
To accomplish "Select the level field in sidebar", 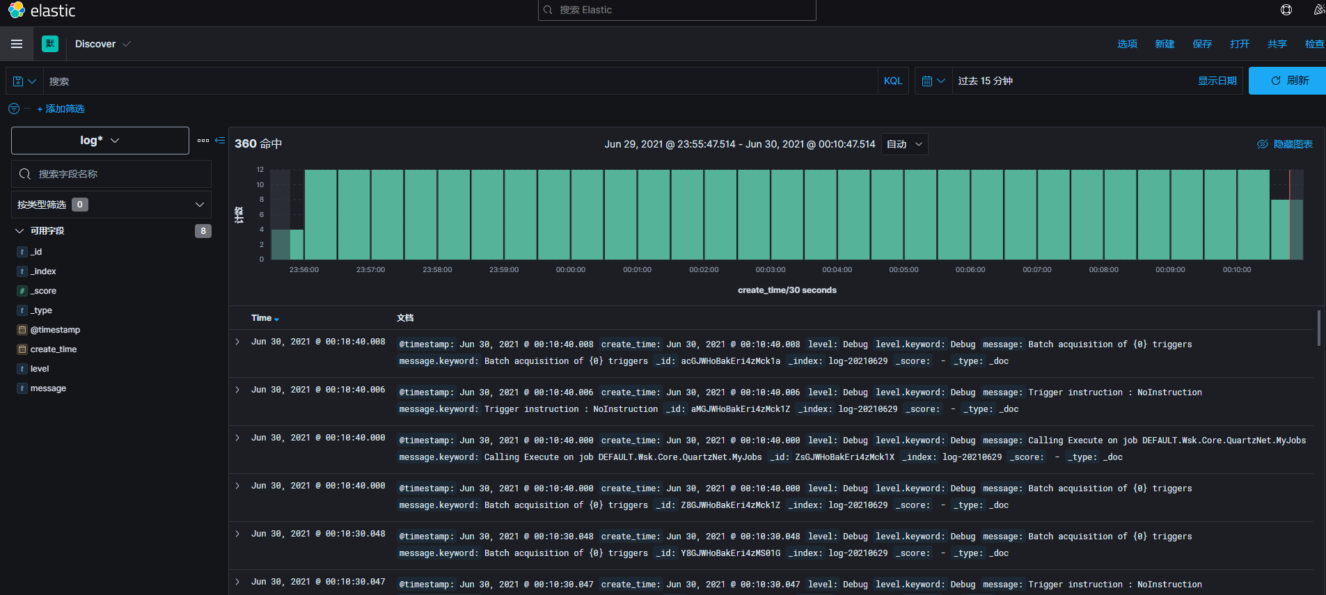I will pos(40,369).
